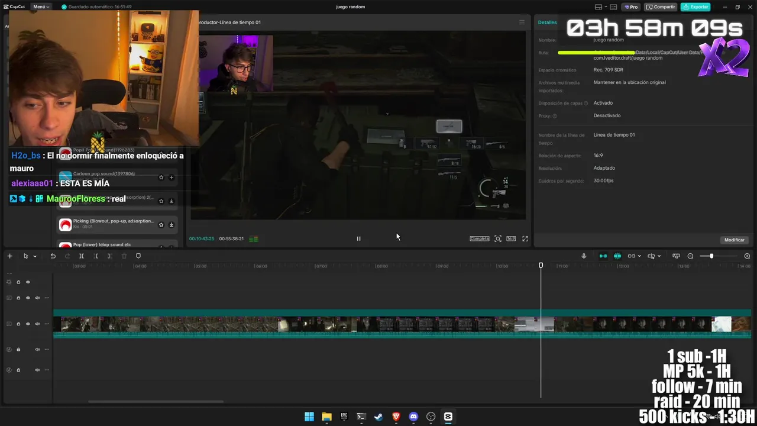The height and width of the screenshot is (426, 757).
Task: Open the layout switcher in title bar
Action: (602, 7)
